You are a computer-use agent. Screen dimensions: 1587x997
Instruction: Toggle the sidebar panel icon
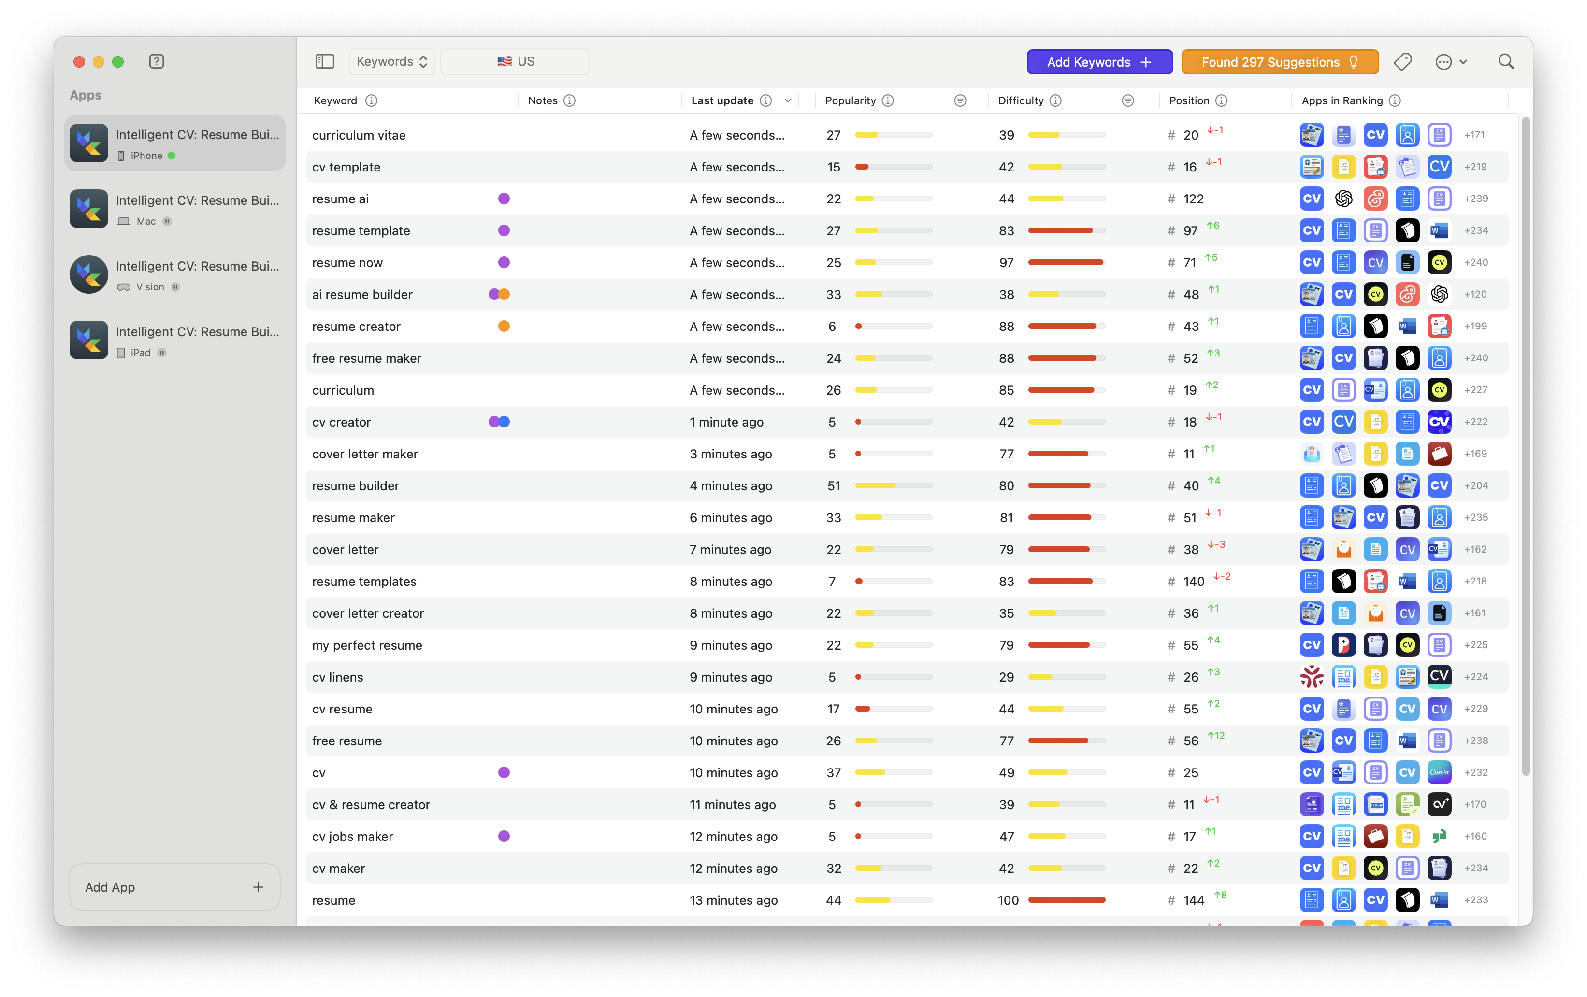[325, 61]
